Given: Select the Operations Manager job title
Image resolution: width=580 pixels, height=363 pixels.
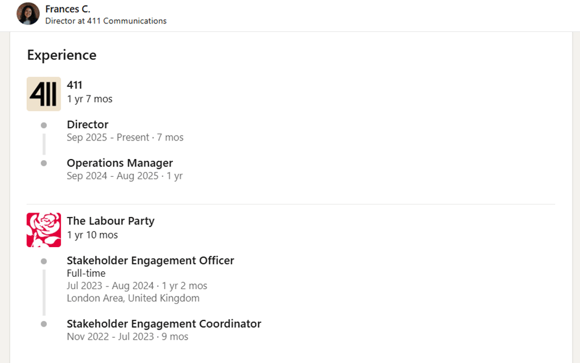Looking at the screenshot, I should coord(120,163).
